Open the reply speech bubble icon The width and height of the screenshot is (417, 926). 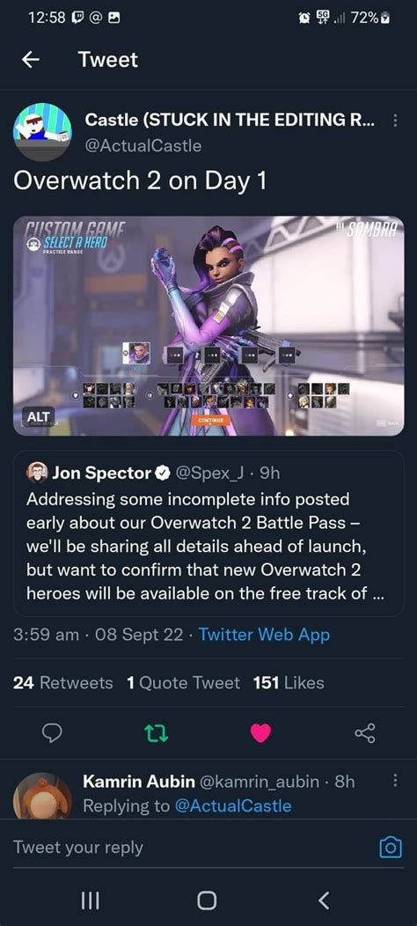click(x=52, y=733)
